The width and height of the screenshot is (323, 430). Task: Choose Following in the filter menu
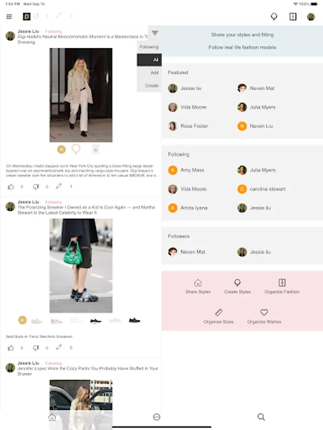(x=149, y=47)
